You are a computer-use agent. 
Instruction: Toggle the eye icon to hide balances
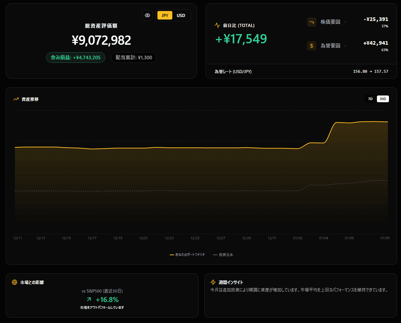[x=147, y=15]
